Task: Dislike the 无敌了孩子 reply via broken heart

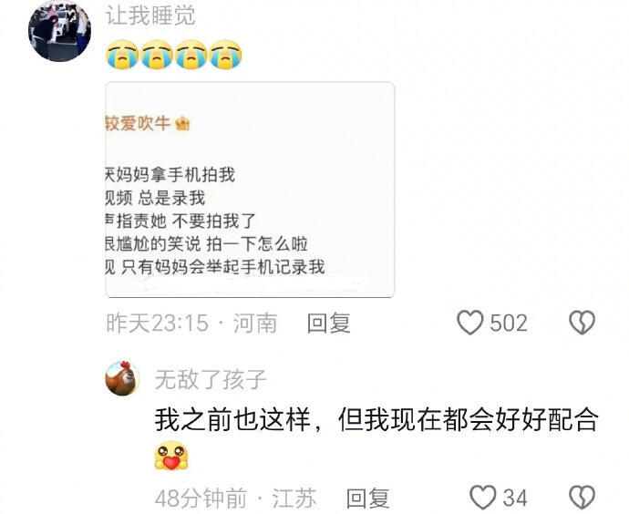Action: [583, 498]
